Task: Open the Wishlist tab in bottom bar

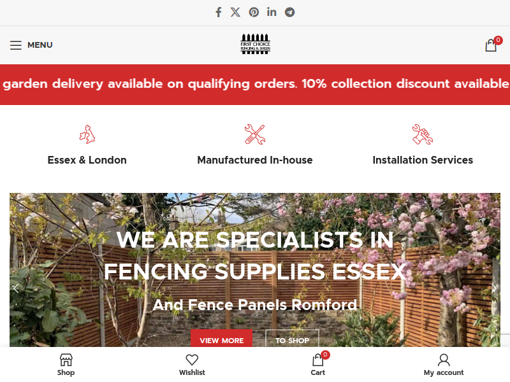Action: pos(192,365)
